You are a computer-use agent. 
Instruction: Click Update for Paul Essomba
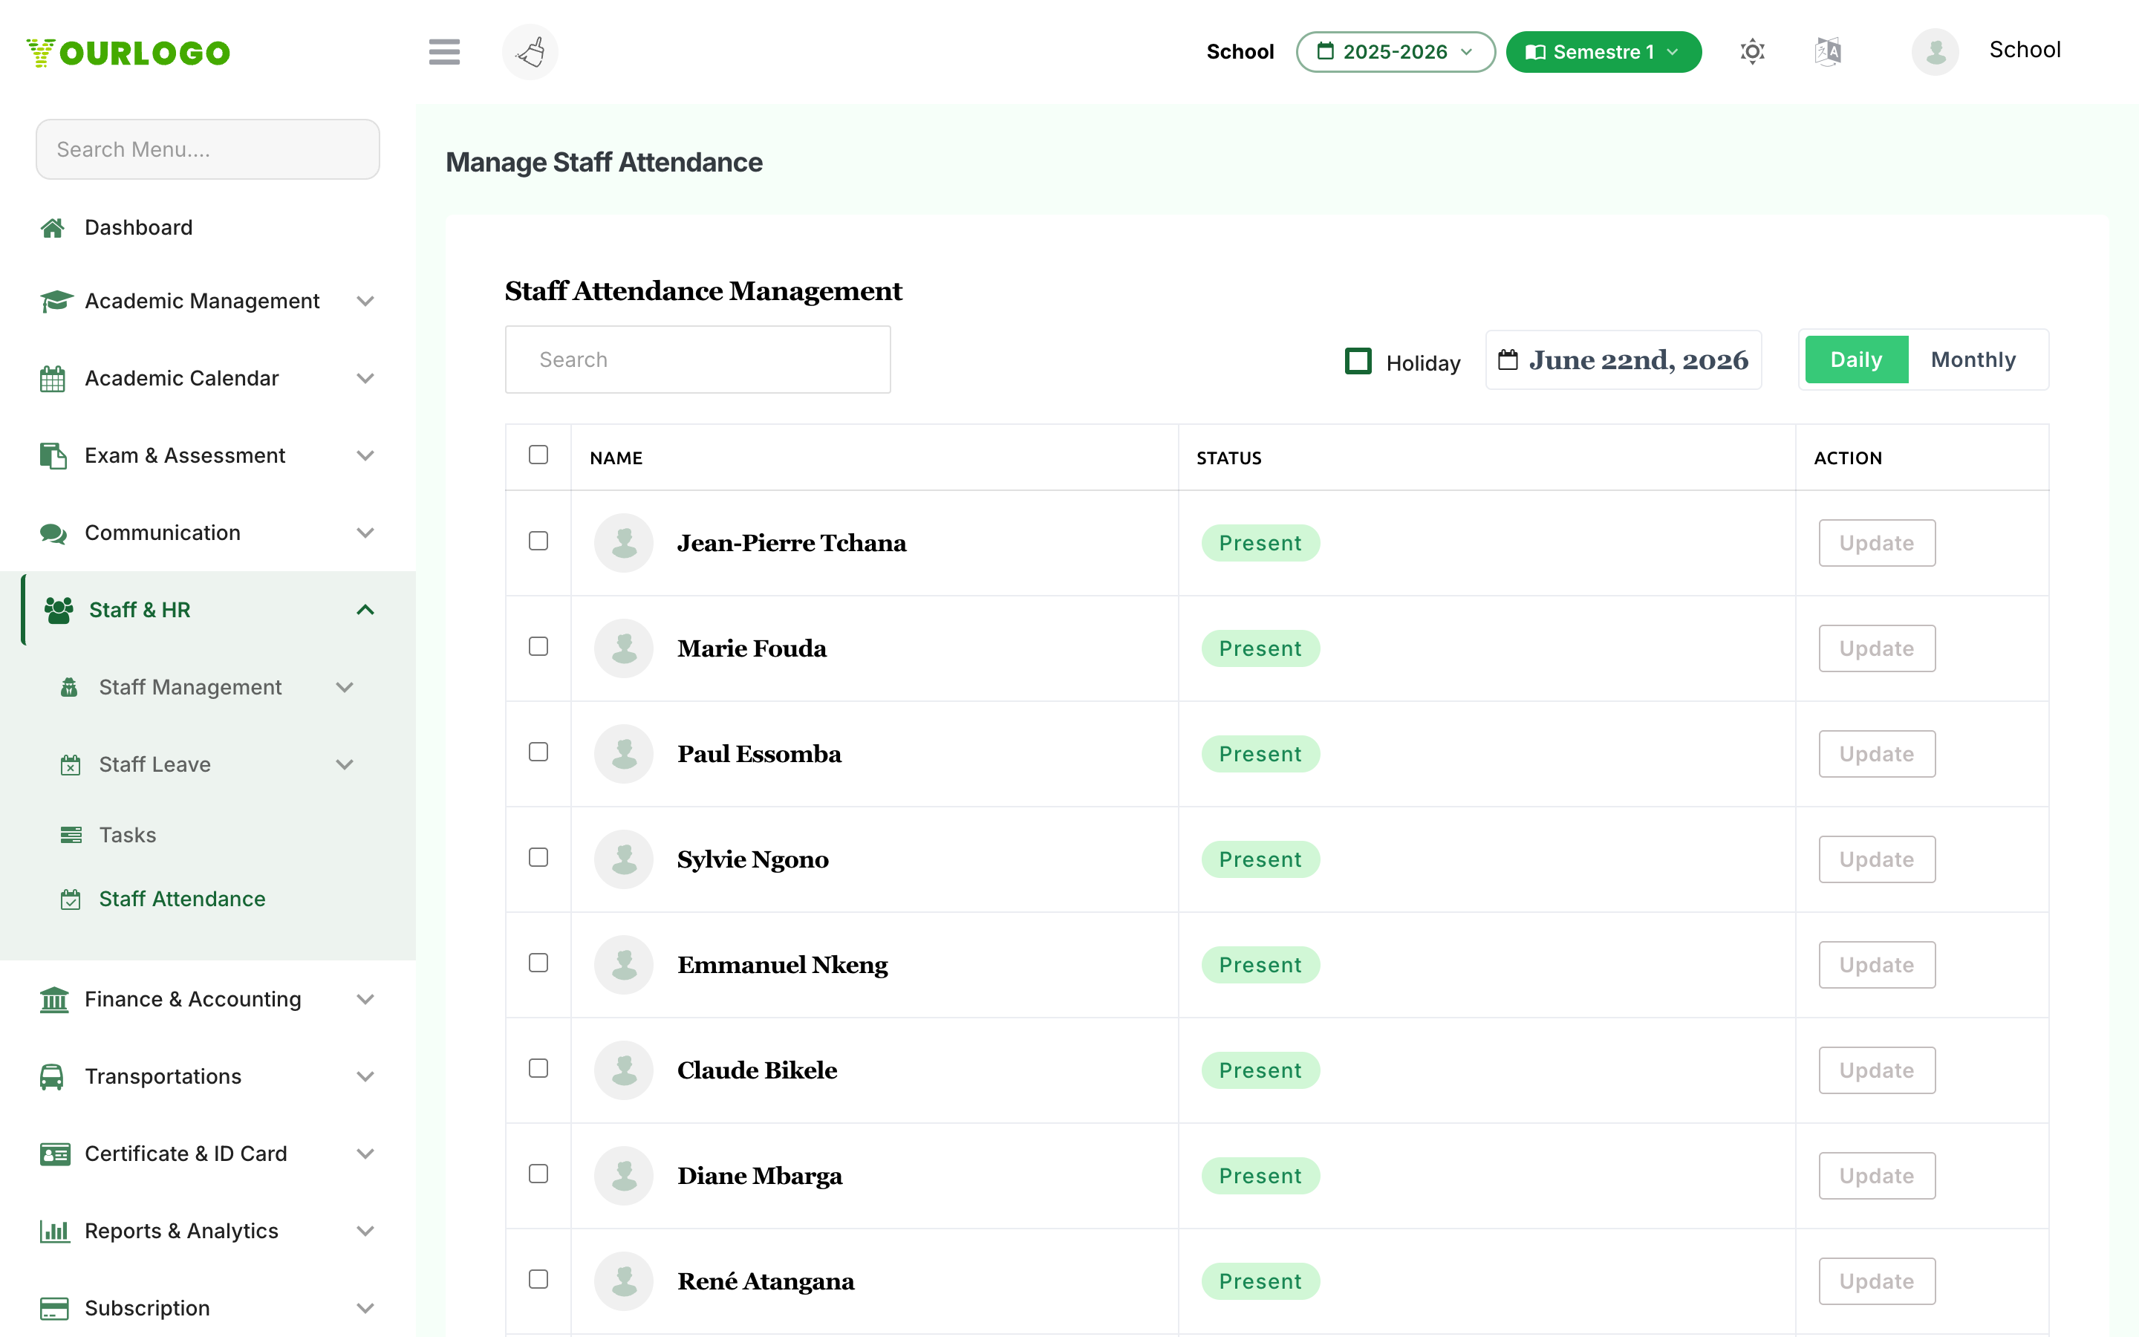pyautogui.click(x=1877, y=754)
